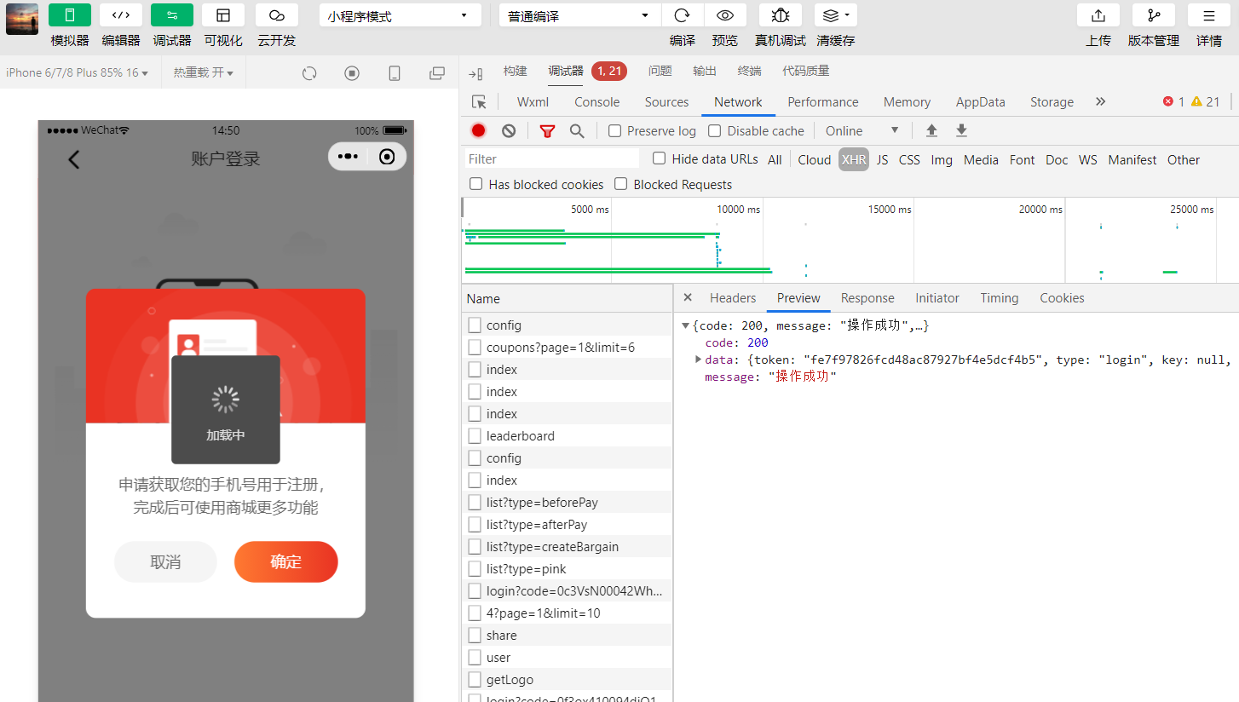This screenshot has height=702, width=1239.
Task: Click the upload icon
Action: click(1098, 15)
